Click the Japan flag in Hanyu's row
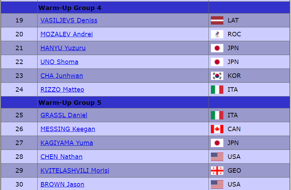291x190 pixels. click(x=217, y=48)
